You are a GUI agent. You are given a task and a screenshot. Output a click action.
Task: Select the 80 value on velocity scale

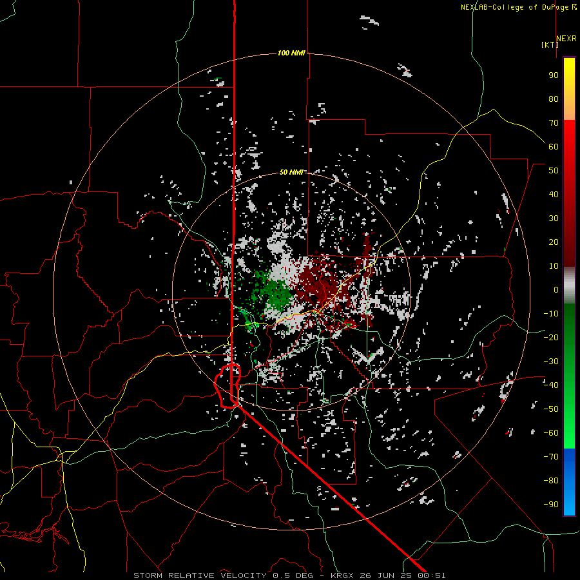click(554, 99)
